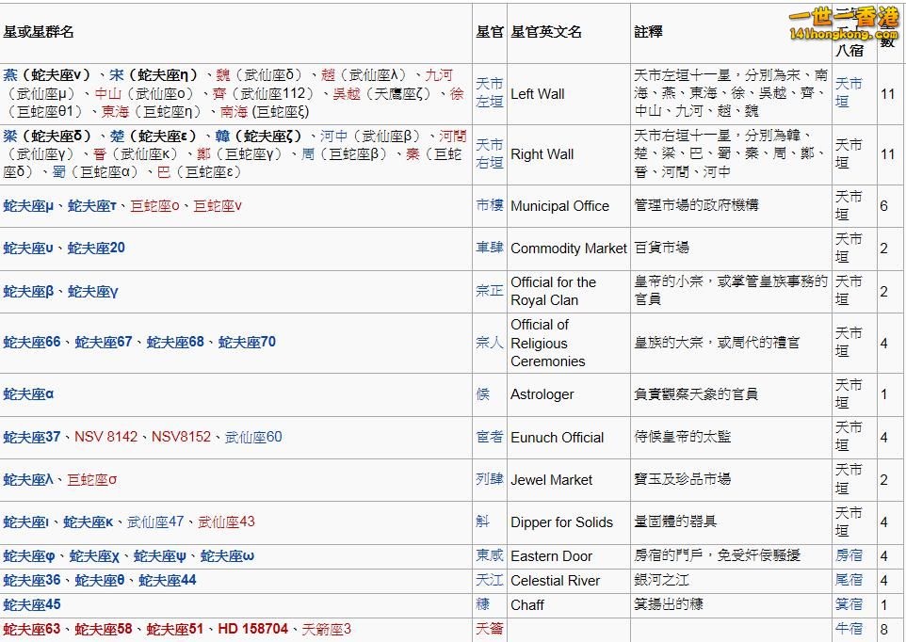Open the 箕宿 link in Chaff row
Image resolution: width=906 pixels, height=642 pixels.
coord(849,604)
